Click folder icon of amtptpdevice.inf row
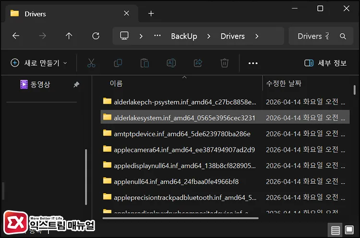 107,133
